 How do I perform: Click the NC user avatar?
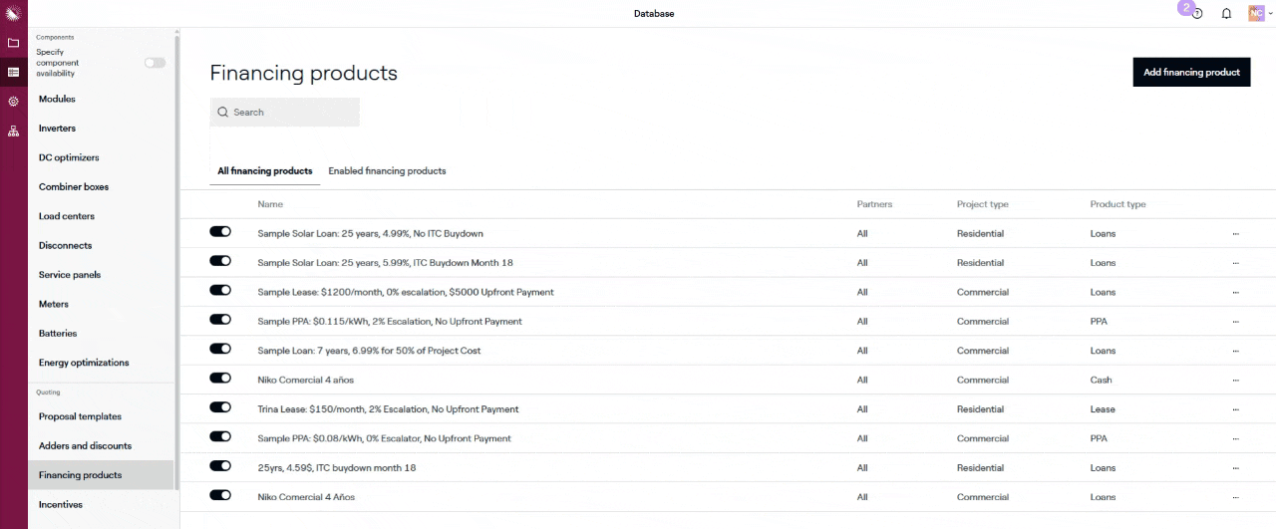click(x=1255, y=13)
